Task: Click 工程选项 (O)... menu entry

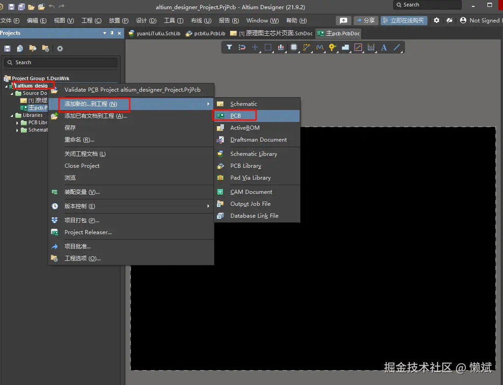Action: click(x=131, y=258)
